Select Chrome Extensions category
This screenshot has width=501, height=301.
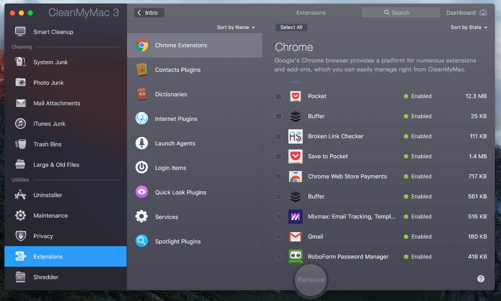(195, 45)
